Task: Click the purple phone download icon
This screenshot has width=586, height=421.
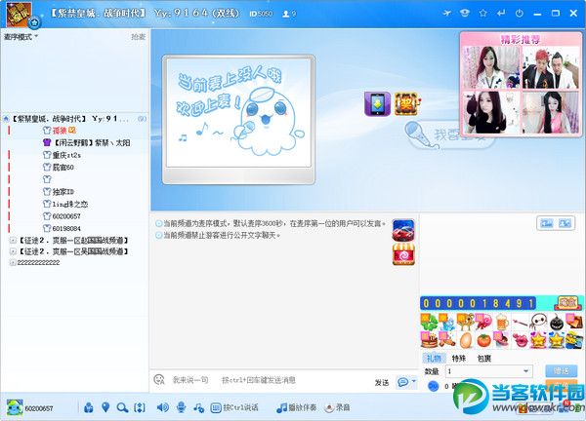Action: pos(377,104)
